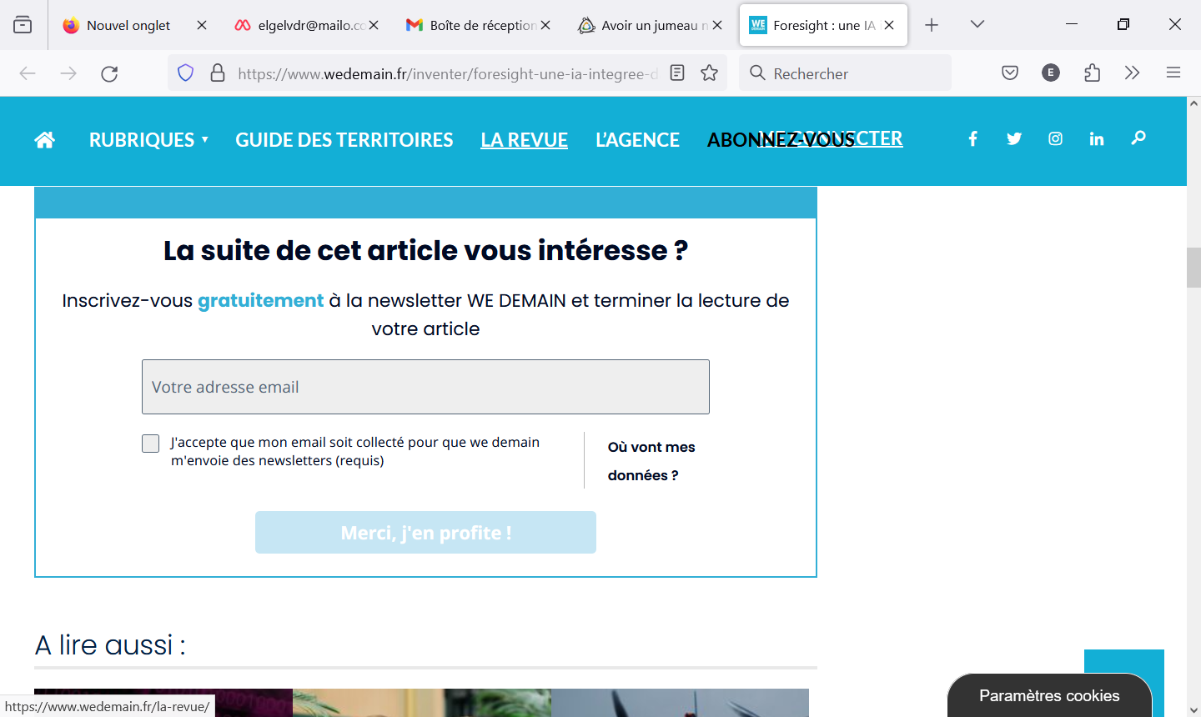Open We Demain Facebook page icon
This screenshot has width=1201, height=717.
[972, 139]
